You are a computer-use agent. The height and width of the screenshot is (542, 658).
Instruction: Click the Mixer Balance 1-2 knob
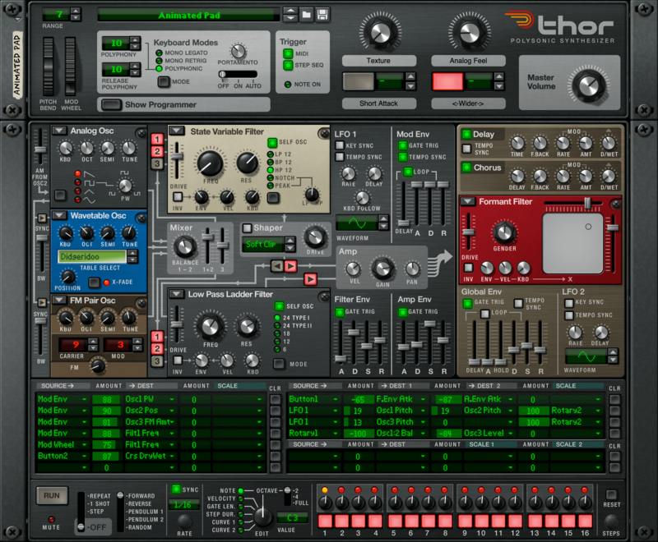click(x=185, y=246)
